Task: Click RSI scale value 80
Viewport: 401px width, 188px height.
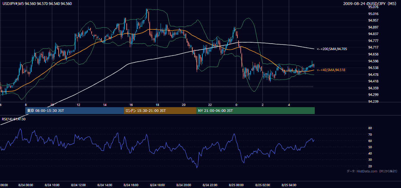Action: coord(370,128)
